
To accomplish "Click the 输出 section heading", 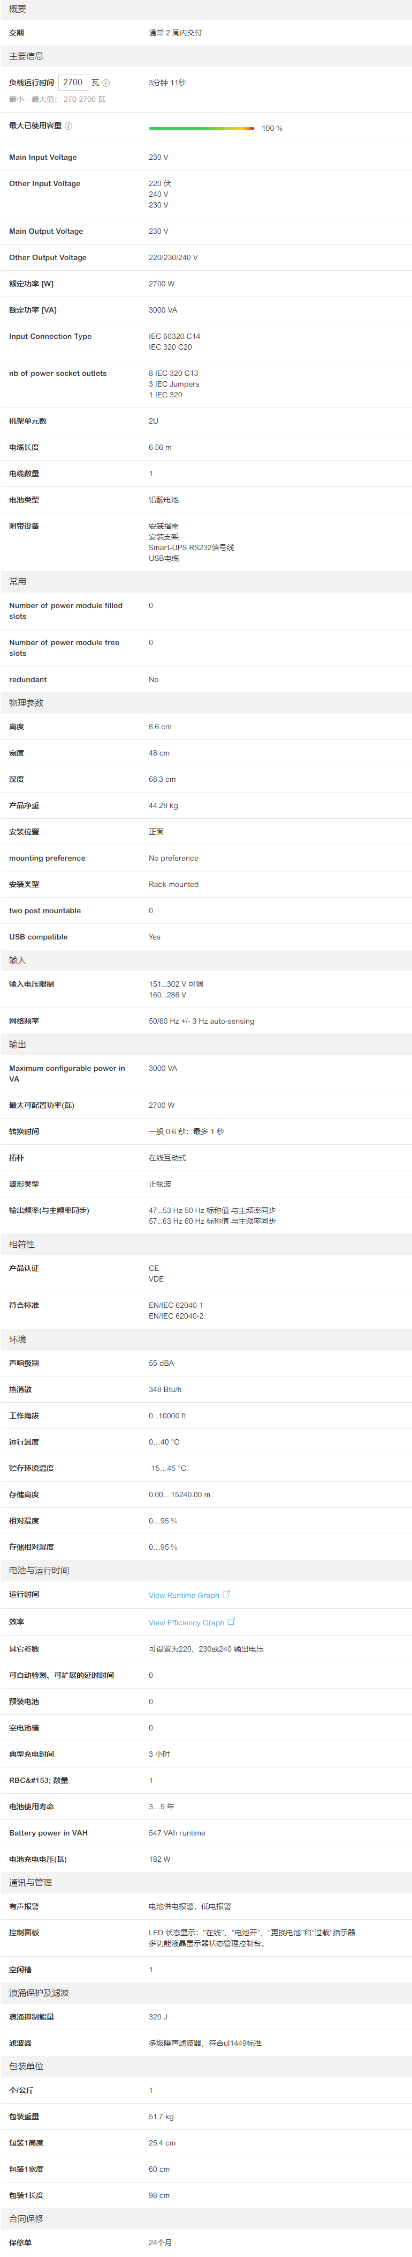I will [x=18, y=1045].
